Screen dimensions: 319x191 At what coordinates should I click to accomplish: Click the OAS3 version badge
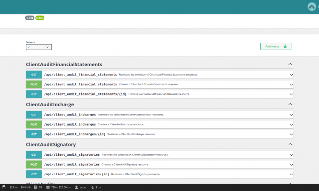click(x=40, y=18)
